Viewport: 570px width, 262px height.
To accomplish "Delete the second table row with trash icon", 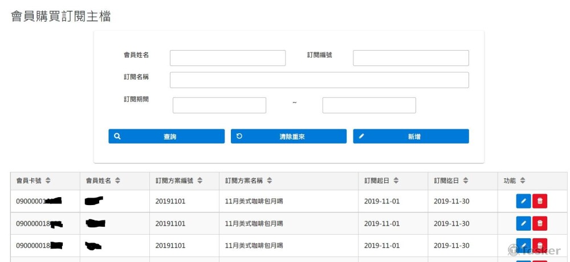I will (x=540, y=223).
